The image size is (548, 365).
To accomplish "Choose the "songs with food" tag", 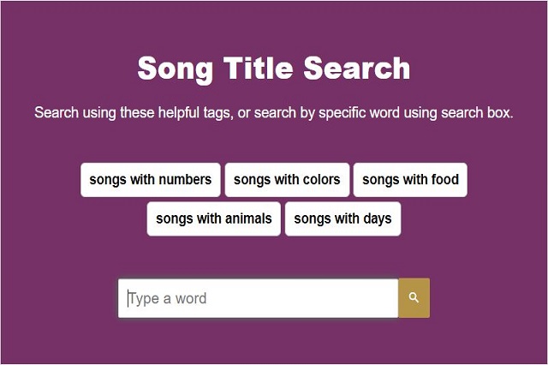I will (x=410, y=180).
